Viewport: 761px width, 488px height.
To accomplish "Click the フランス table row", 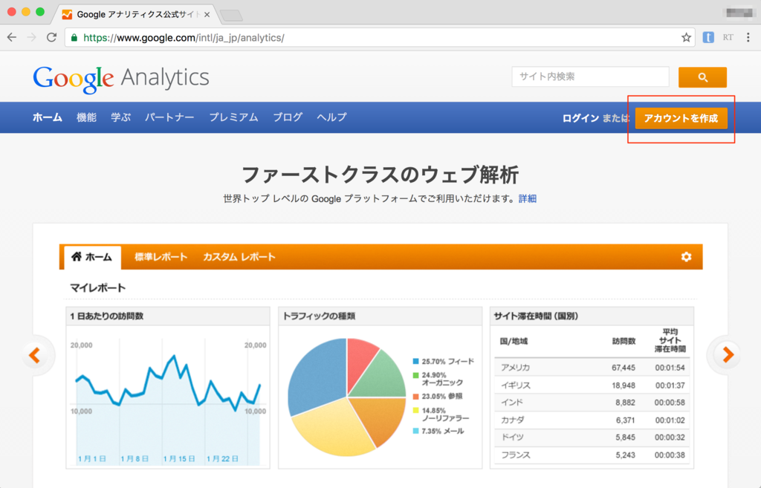I will (592, 455).
